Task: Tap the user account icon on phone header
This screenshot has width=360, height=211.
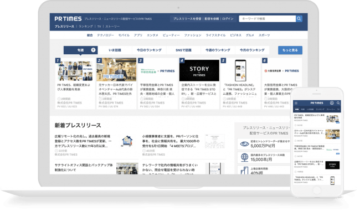Action: pos(332,103)
